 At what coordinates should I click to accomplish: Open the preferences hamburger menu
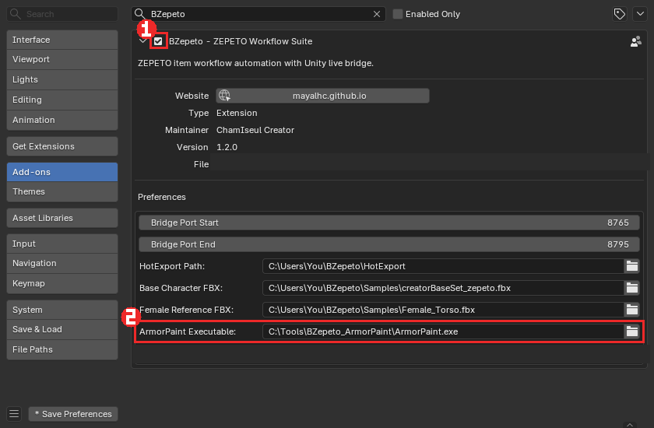[x=14, y=414]
